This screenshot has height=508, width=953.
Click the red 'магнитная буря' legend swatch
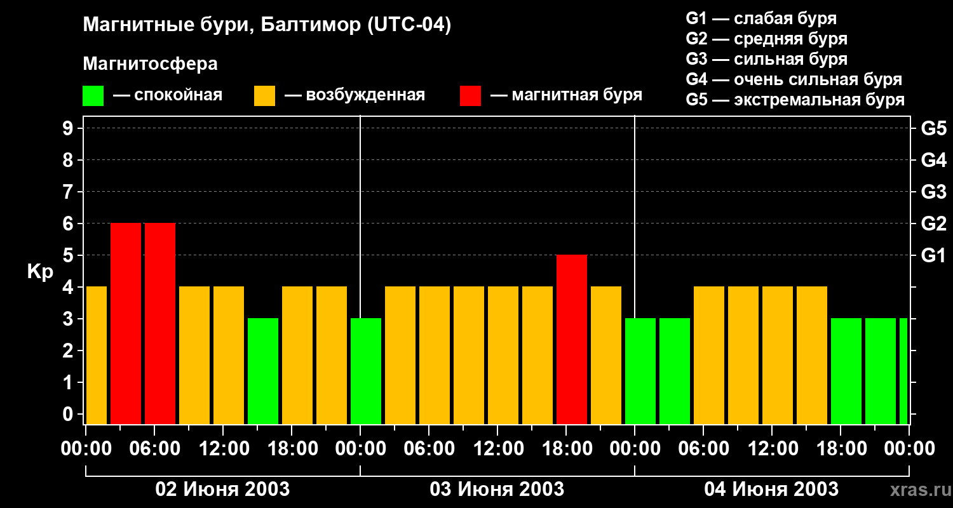pyautogui.click(x=470, y=96)
